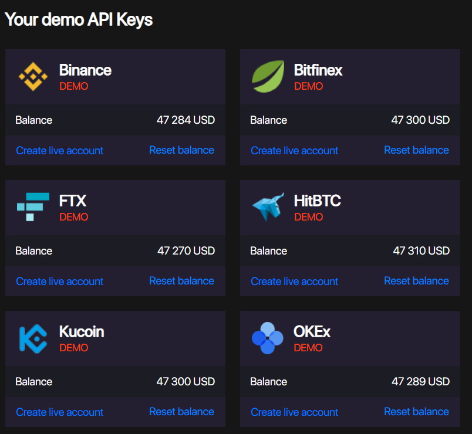Click the DEMO label under Bitfinex

[309, 86]
